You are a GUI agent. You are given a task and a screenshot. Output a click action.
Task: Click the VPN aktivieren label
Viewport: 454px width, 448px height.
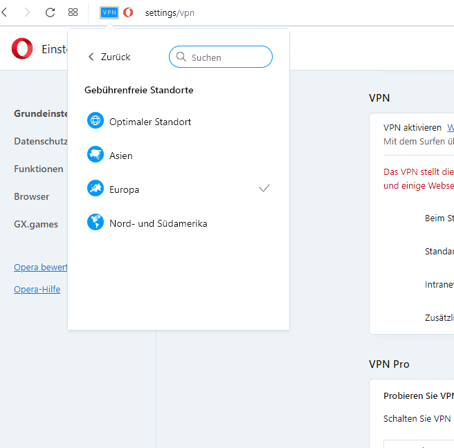(412, 127)
